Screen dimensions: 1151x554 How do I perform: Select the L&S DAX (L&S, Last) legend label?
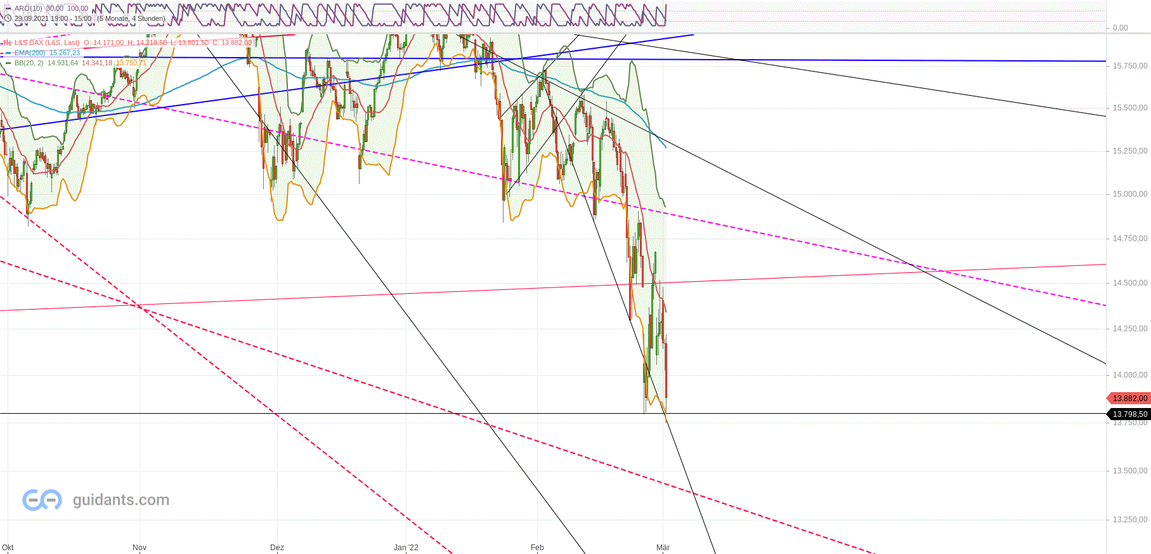48,43
